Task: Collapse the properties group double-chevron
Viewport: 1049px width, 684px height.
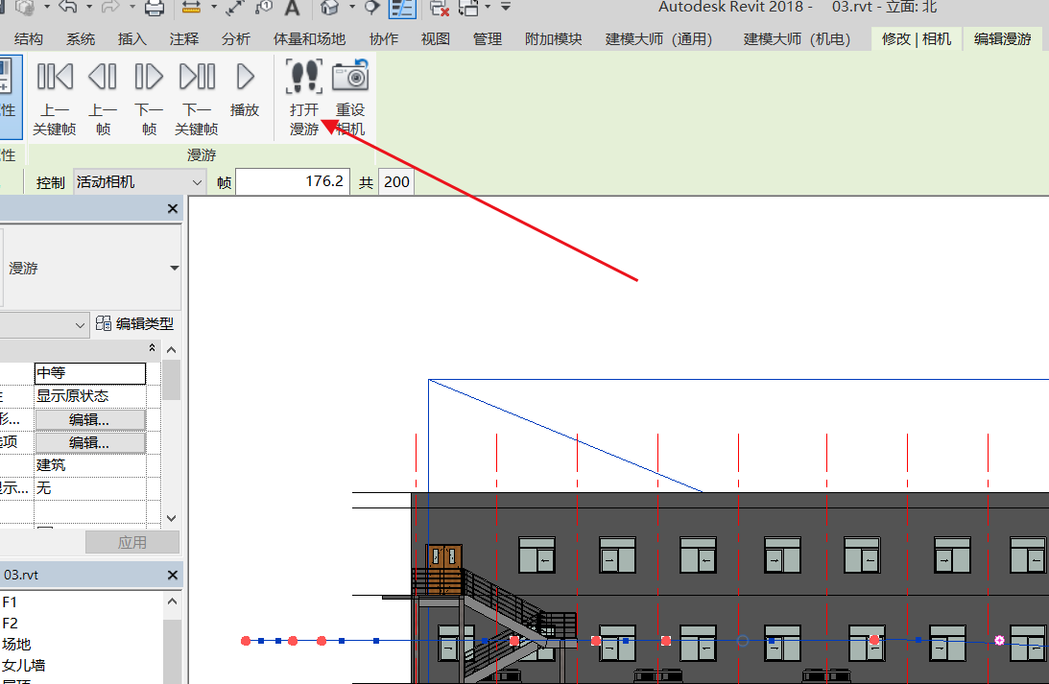Action: 152,348
